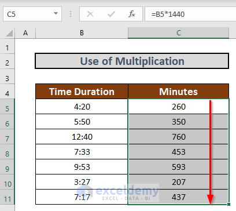Select column B header
This screenshot has height=211, width=236.
click(82, 33)
